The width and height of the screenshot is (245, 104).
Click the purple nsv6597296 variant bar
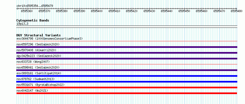point(127,47)
